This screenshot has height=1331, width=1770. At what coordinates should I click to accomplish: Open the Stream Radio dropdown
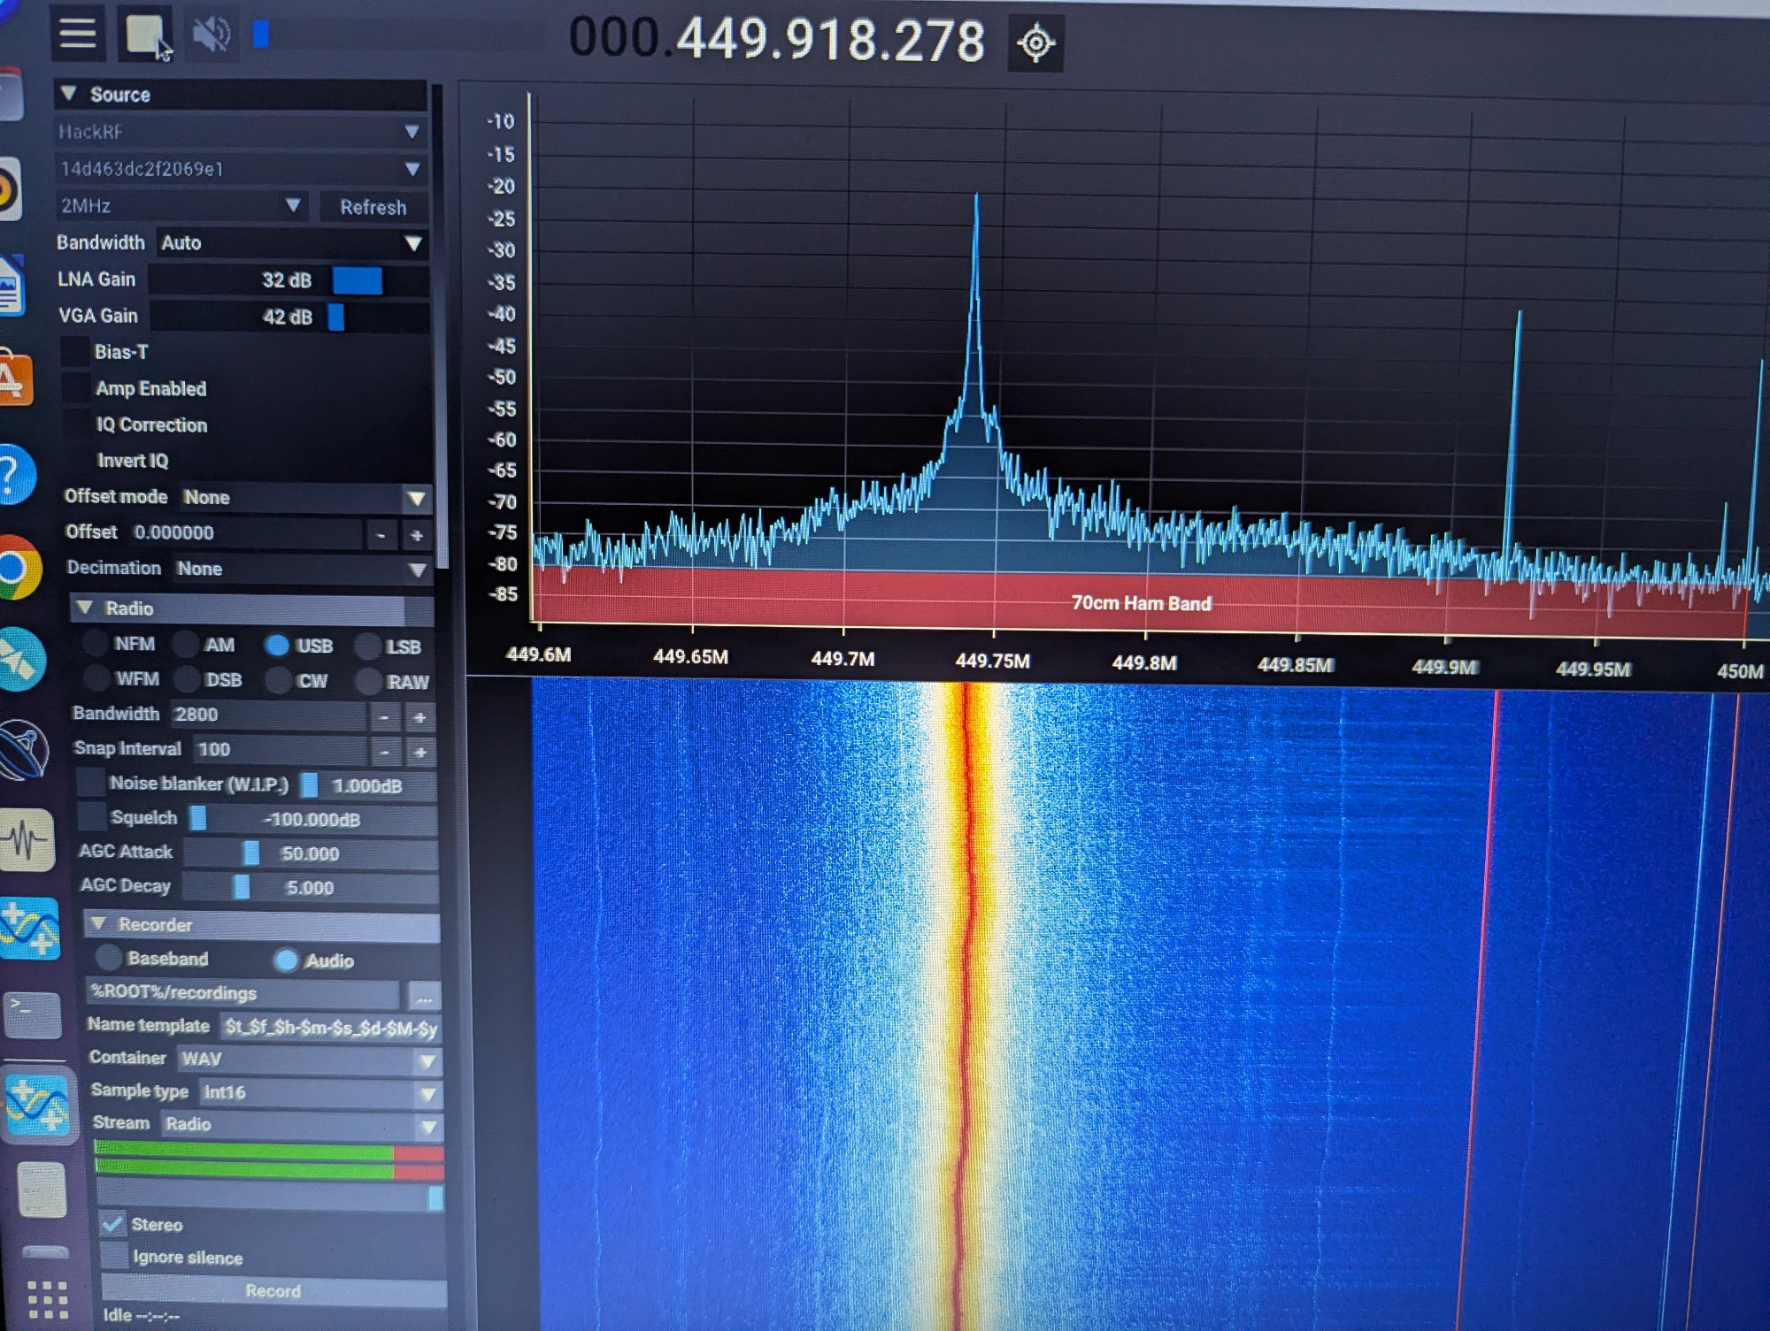[301, 1125]
